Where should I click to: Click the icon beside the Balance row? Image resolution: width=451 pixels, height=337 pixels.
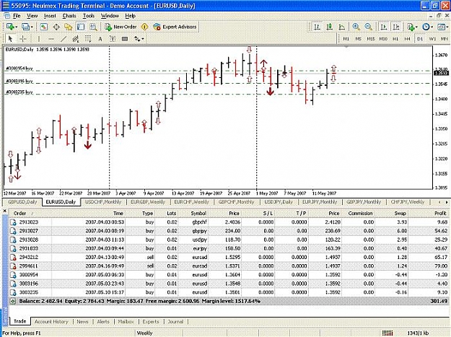[13, 301]
